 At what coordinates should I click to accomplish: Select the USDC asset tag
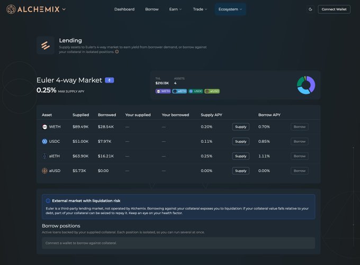click(196, 91)
